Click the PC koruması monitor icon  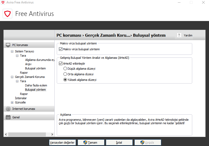click(x=8, y=45)
